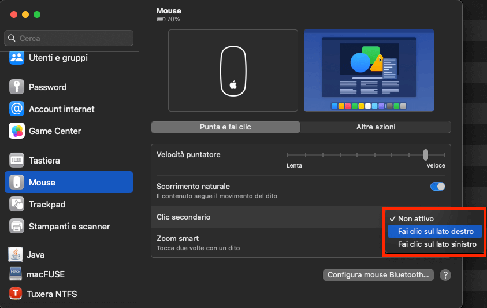Click the Java preferences icon

[16, 254]
